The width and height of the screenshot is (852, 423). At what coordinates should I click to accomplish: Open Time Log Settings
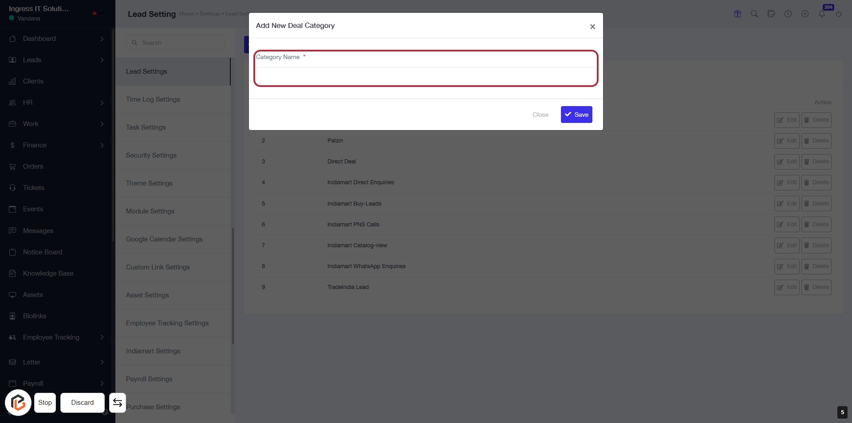tap(153, 99)
